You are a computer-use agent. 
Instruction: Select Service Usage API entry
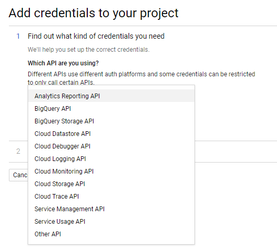(x=111, y=222)
